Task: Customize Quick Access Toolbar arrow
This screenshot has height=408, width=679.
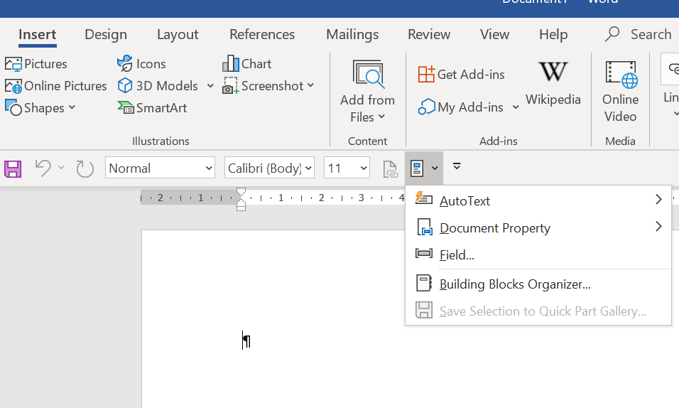Action: pyautogui.click(x=457, y=166)
